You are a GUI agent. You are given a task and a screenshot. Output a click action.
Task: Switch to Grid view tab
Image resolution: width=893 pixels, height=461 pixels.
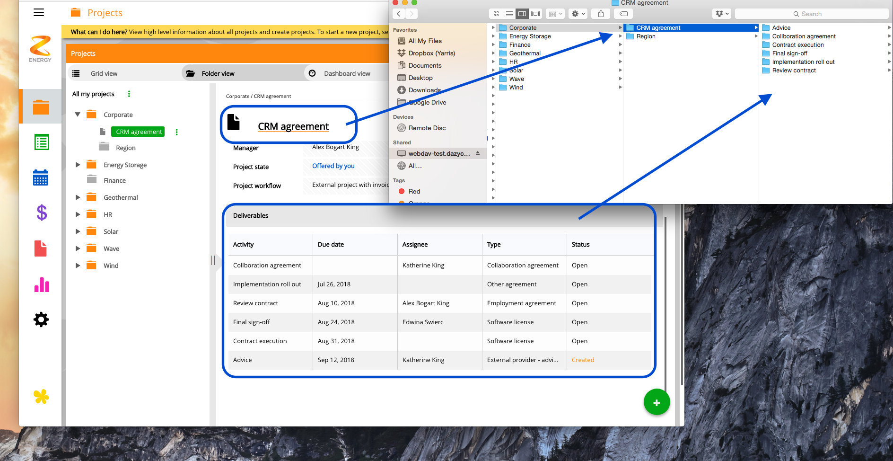[x=104, y=73]
